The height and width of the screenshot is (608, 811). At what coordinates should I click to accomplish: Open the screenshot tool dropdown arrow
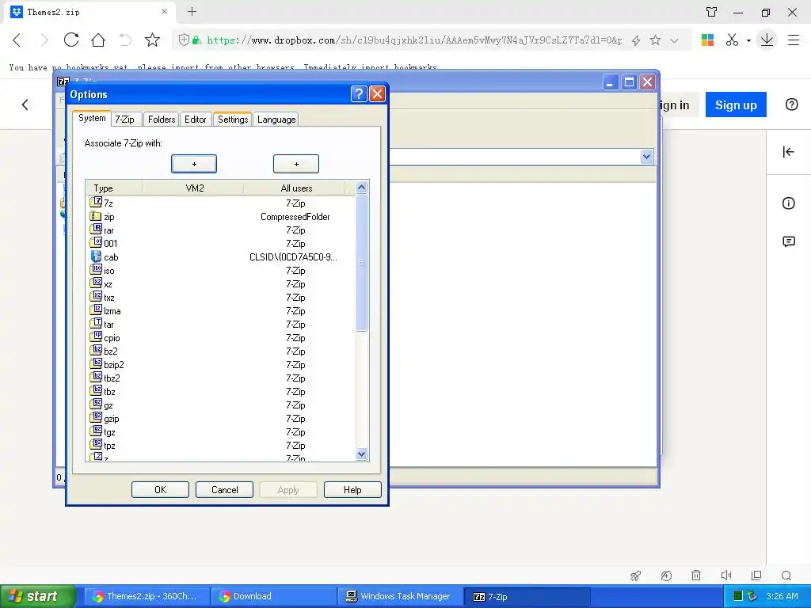pos(748,40)
